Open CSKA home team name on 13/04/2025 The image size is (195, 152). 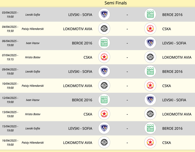pyautogui.click(x=88, y=114)
